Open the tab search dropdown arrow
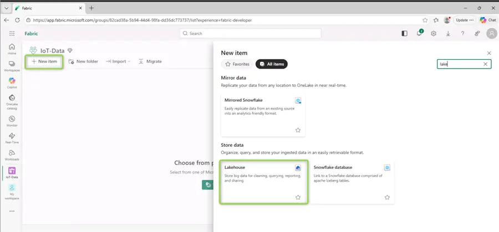 click(6, 8)
